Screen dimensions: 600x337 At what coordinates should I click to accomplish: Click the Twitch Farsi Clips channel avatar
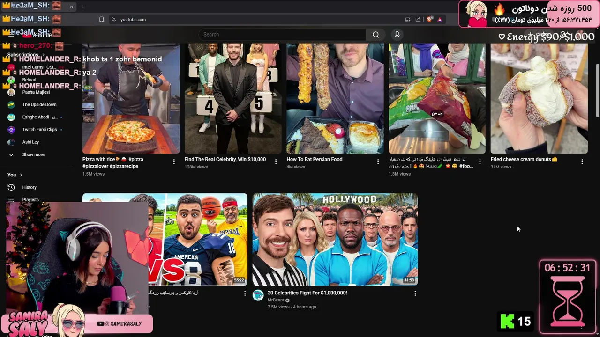pyautogui.click(x=11, y=130)
